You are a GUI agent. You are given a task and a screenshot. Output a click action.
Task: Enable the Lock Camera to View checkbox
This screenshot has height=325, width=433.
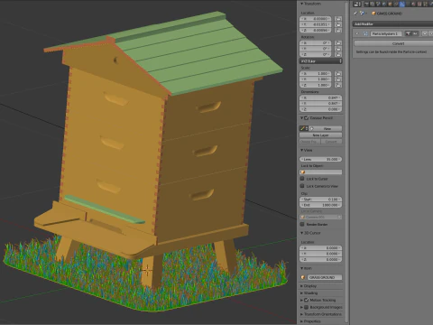(x=302, y=186)
